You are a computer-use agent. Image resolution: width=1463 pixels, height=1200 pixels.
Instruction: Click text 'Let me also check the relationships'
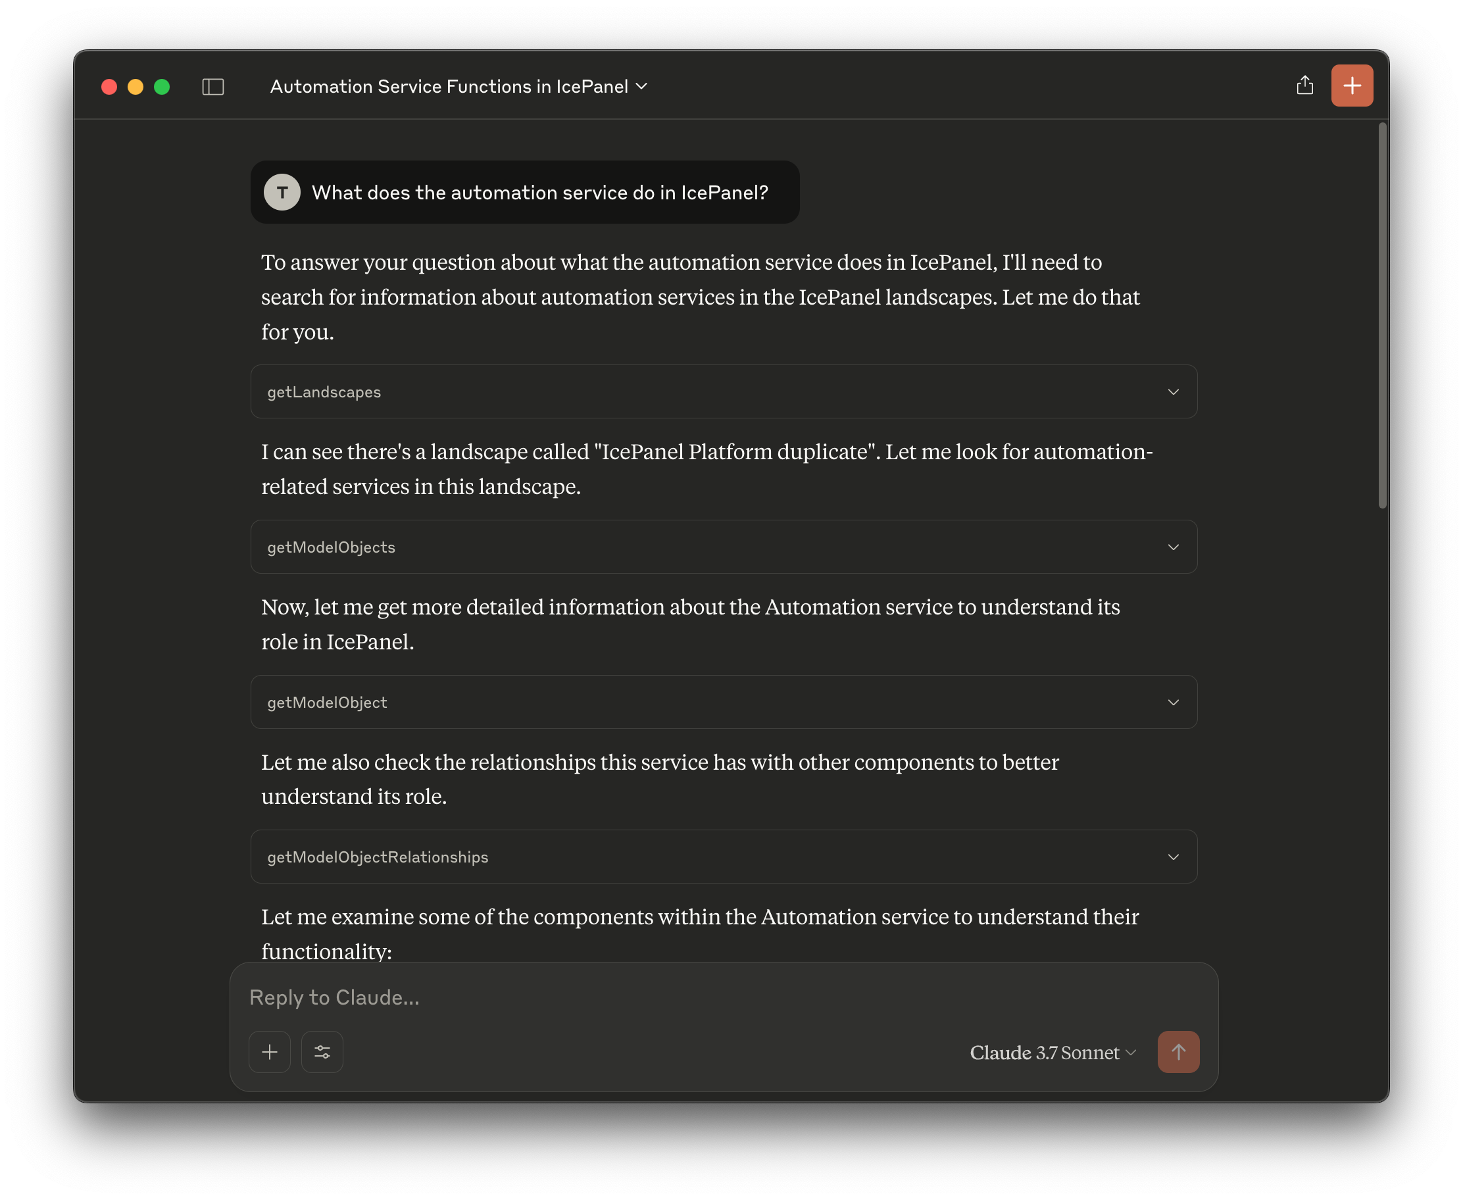click(659, 779)
